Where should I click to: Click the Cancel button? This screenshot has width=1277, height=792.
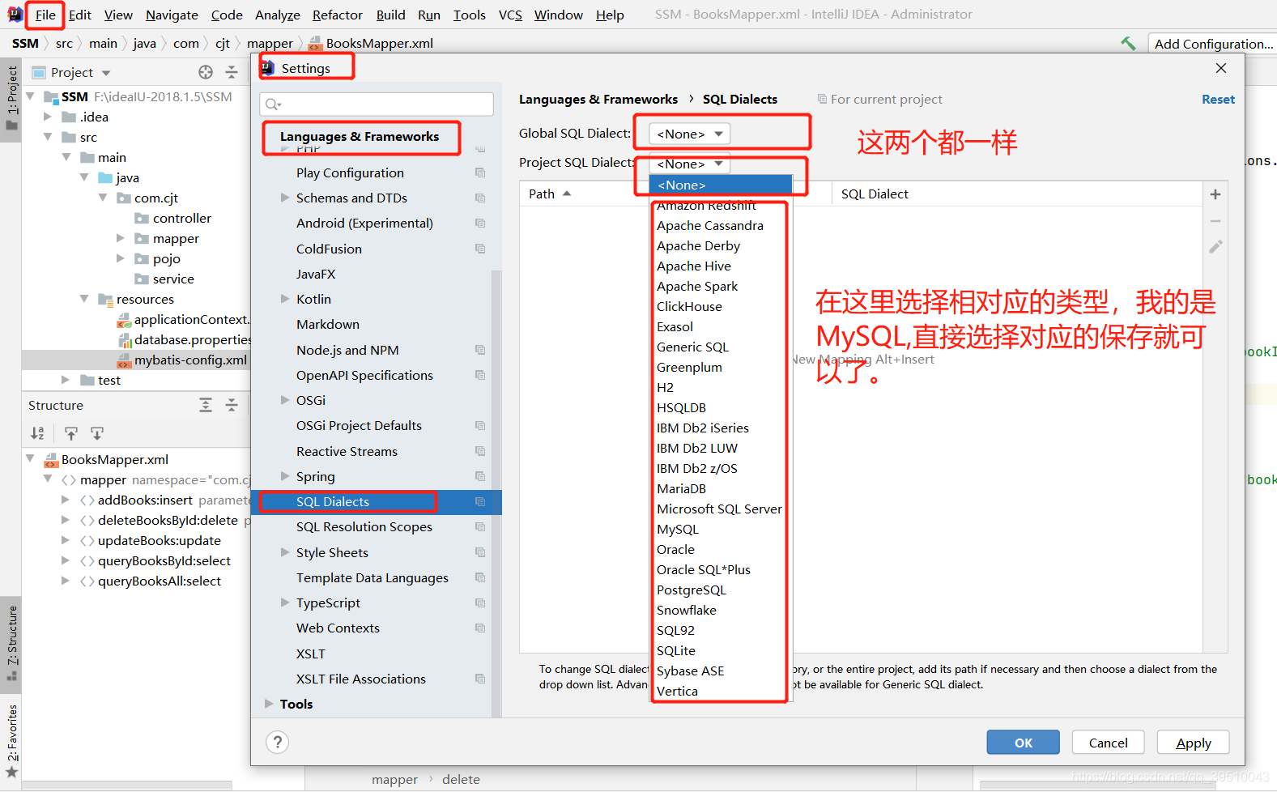1108,743
